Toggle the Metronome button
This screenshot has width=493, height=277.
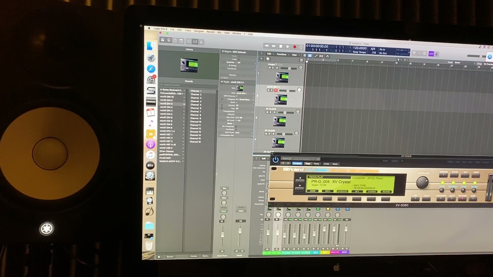coord(436,53)
